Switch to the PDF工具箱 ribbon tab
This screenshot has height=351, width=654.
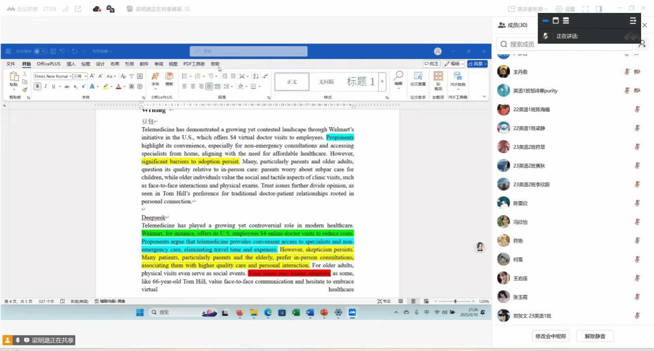pos(194,64)
